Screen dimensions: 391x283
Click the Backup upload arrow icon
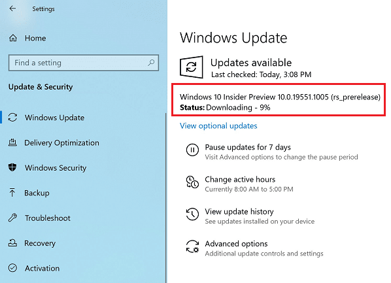click(12, 193)
